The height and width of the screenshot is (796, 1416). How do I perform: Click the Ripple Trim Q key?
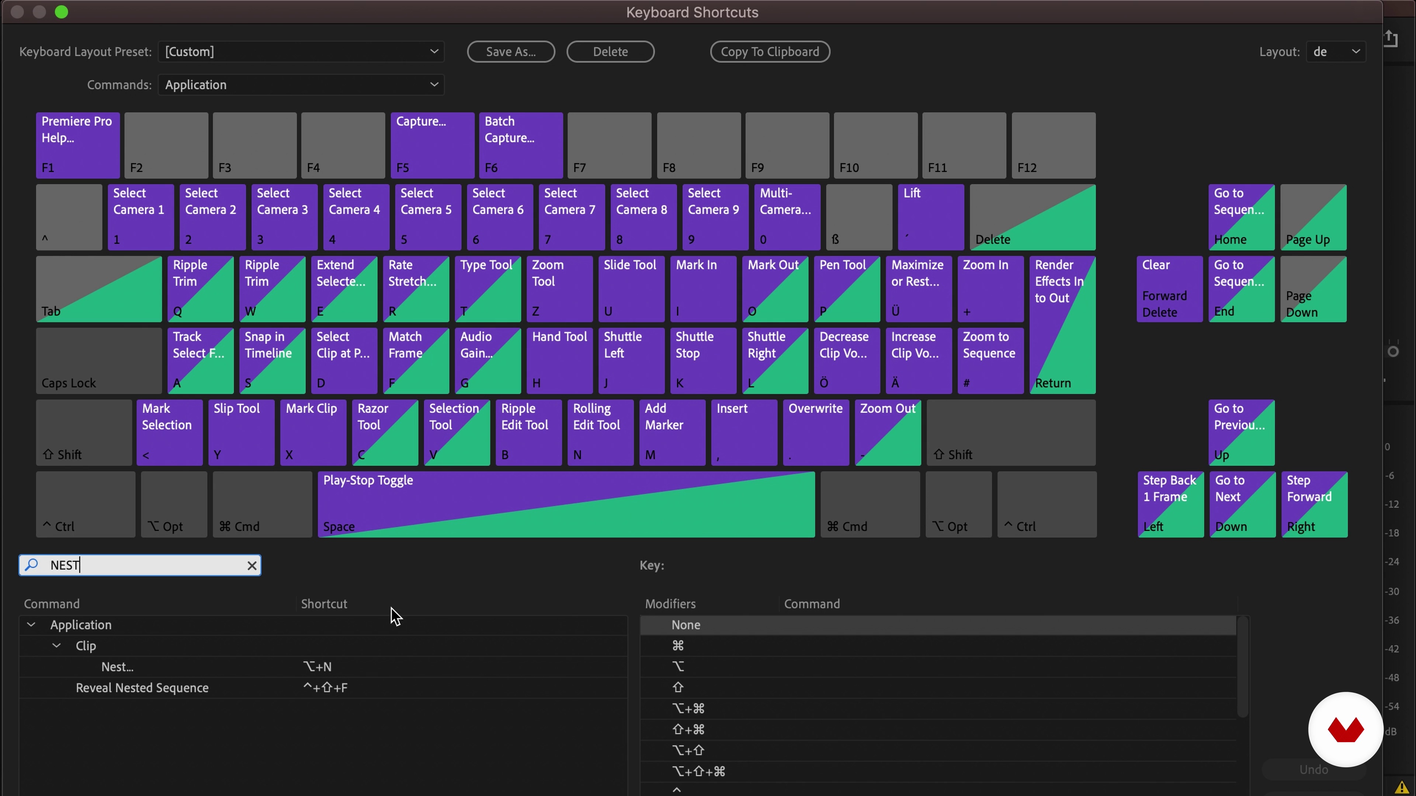click(201, 289)
